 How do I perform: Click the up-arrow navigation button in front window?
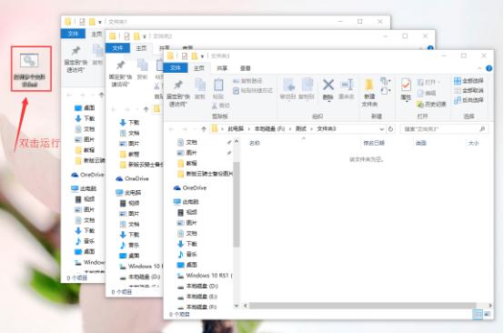204,129
